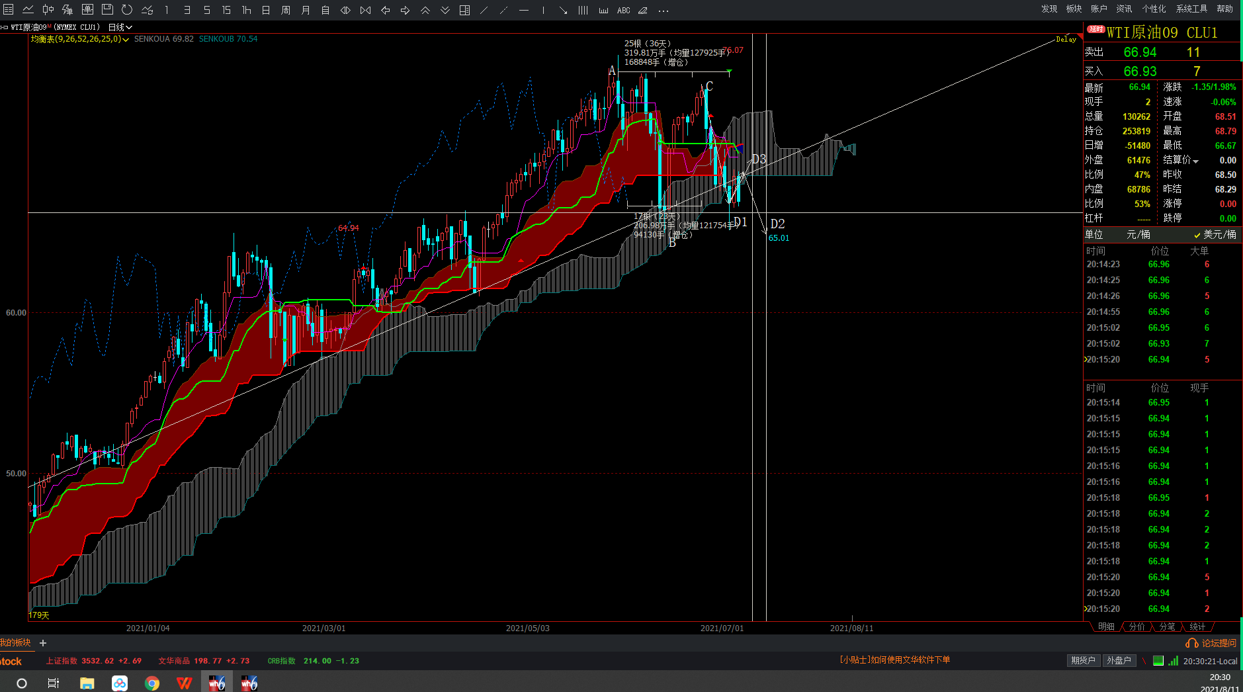Open the 结算价 dropdown arrow
The height and width of the screenshot is (692, 1243).
1196,161
